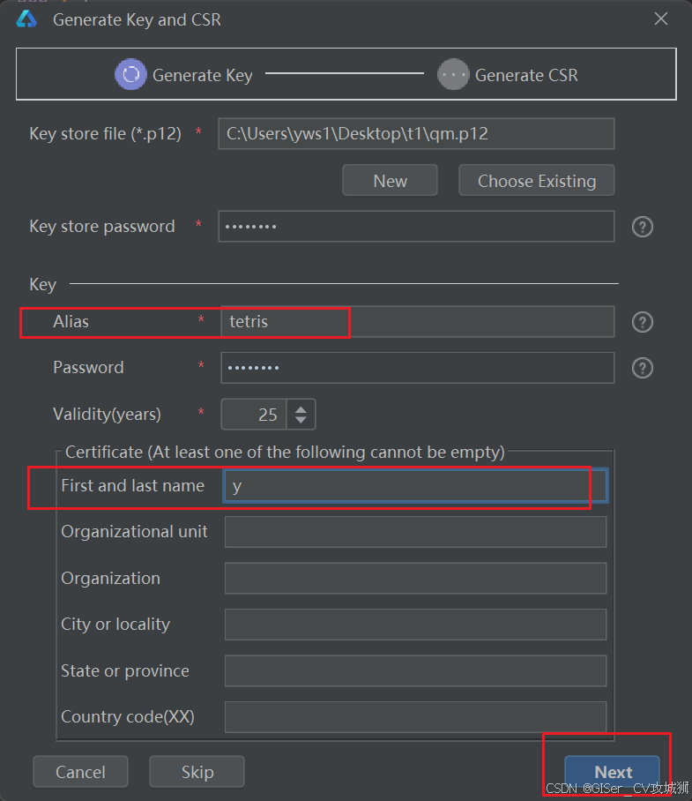
Task: Click Next to proceed to Generate CSR
Action: (x=613, y=771)
